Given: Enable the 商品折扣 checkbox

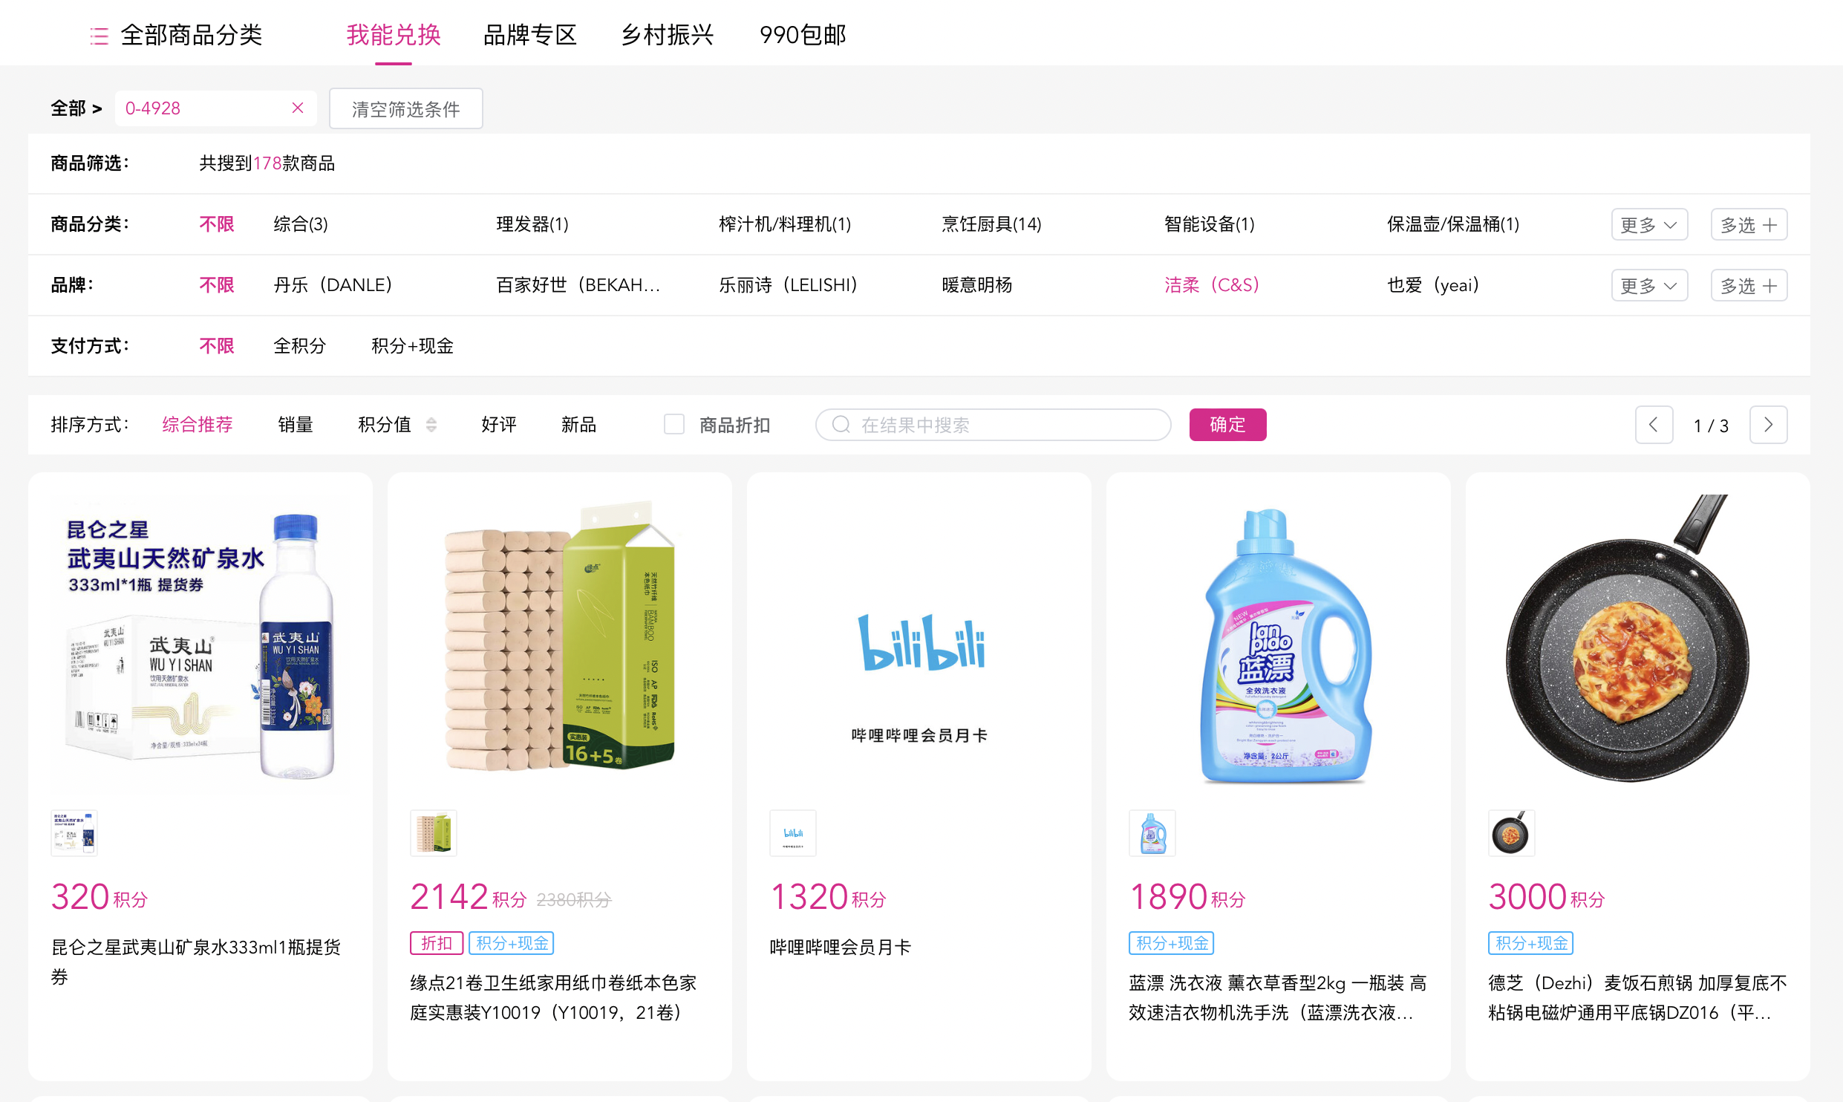Looking at the screenshot, I should pyautogui.click(x=673, y=425).
